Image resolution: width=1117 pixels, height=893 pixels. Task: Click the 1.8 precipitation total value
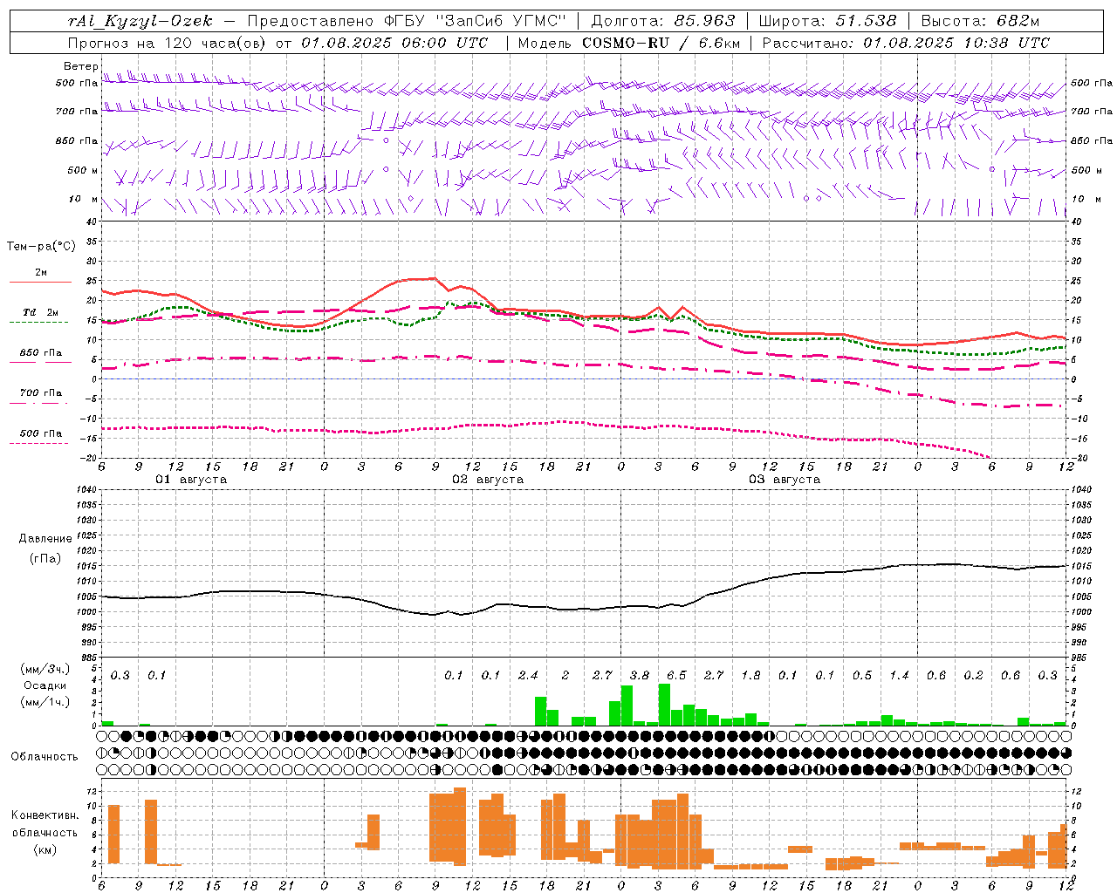[750, 676]
